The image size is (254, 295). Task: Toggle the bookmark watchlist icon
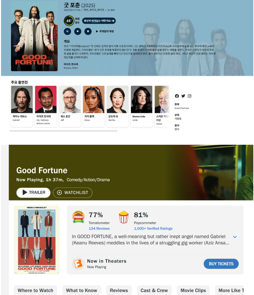pos(88,31)
